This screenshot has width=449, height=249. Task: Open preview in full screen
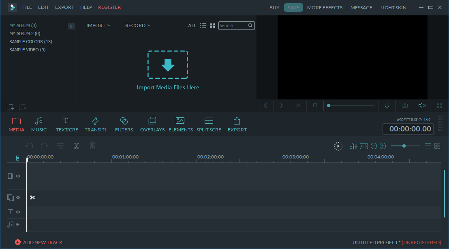pos(439,106)
